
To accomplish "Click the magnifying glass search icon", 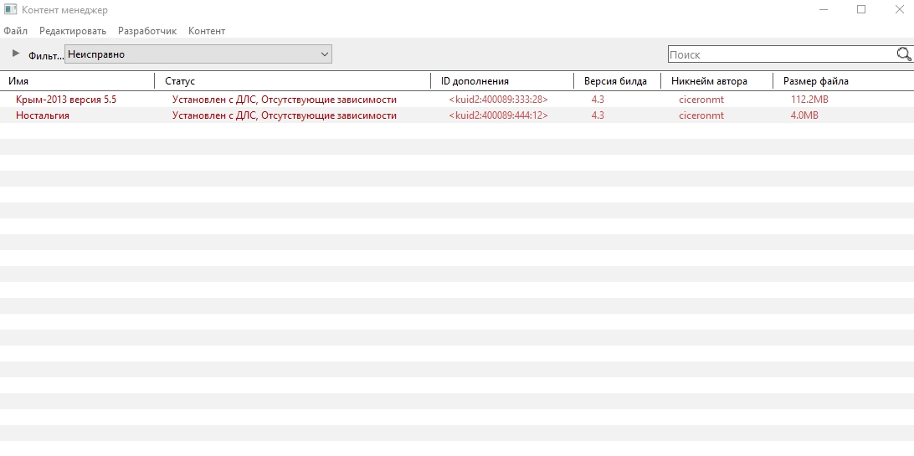I will [903, 54].
